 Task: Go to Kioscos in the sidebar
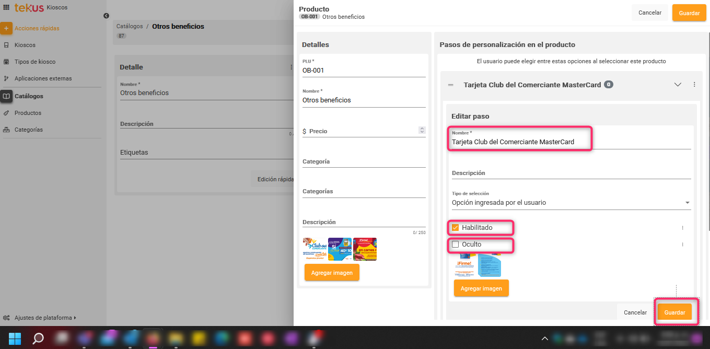[x=25, y=45]
